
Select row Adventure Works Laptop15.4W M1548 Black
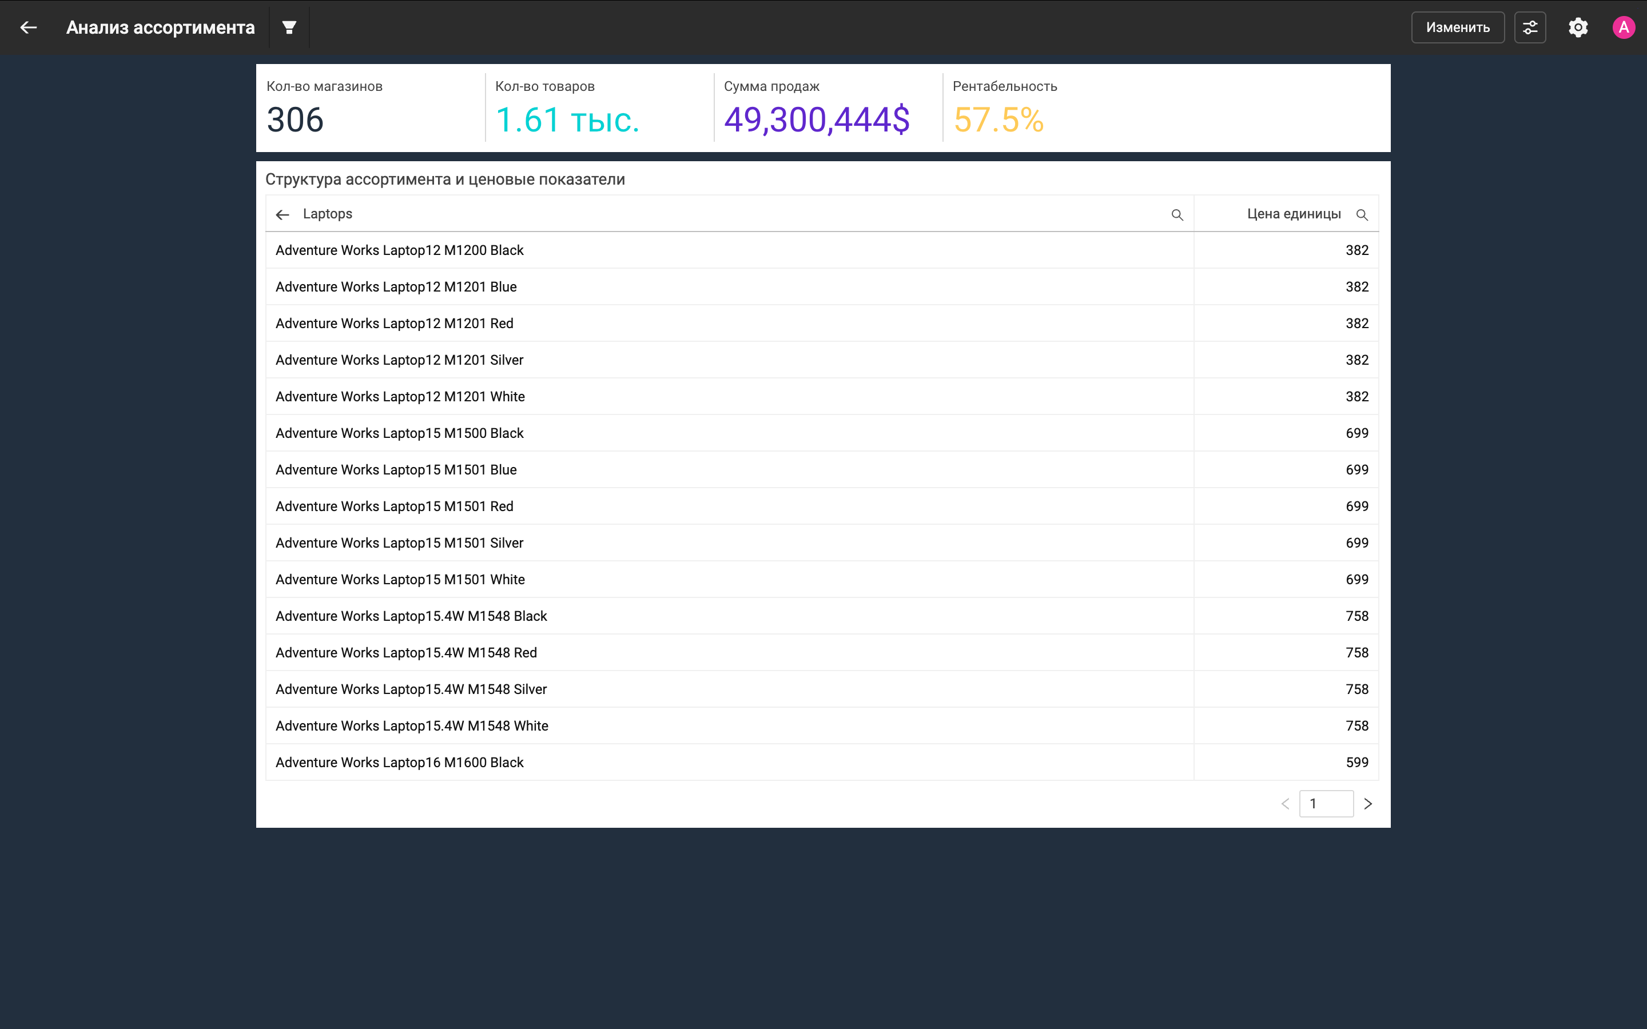tap(822, 616)
